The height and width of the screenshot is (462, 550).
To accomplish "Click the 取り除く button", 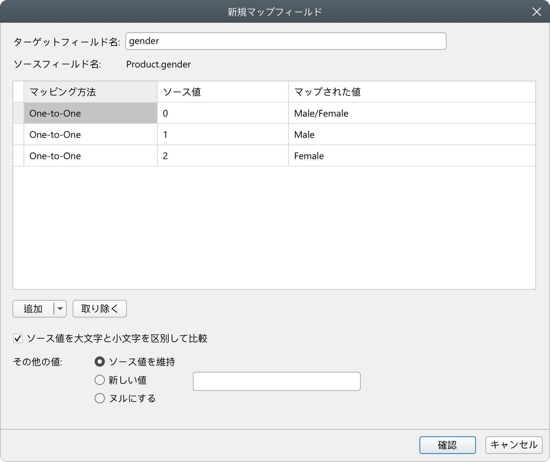I will [100, 309].
